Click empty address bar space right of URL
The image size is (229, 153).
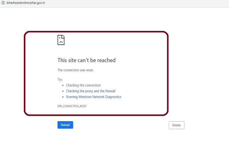[137, 3]
